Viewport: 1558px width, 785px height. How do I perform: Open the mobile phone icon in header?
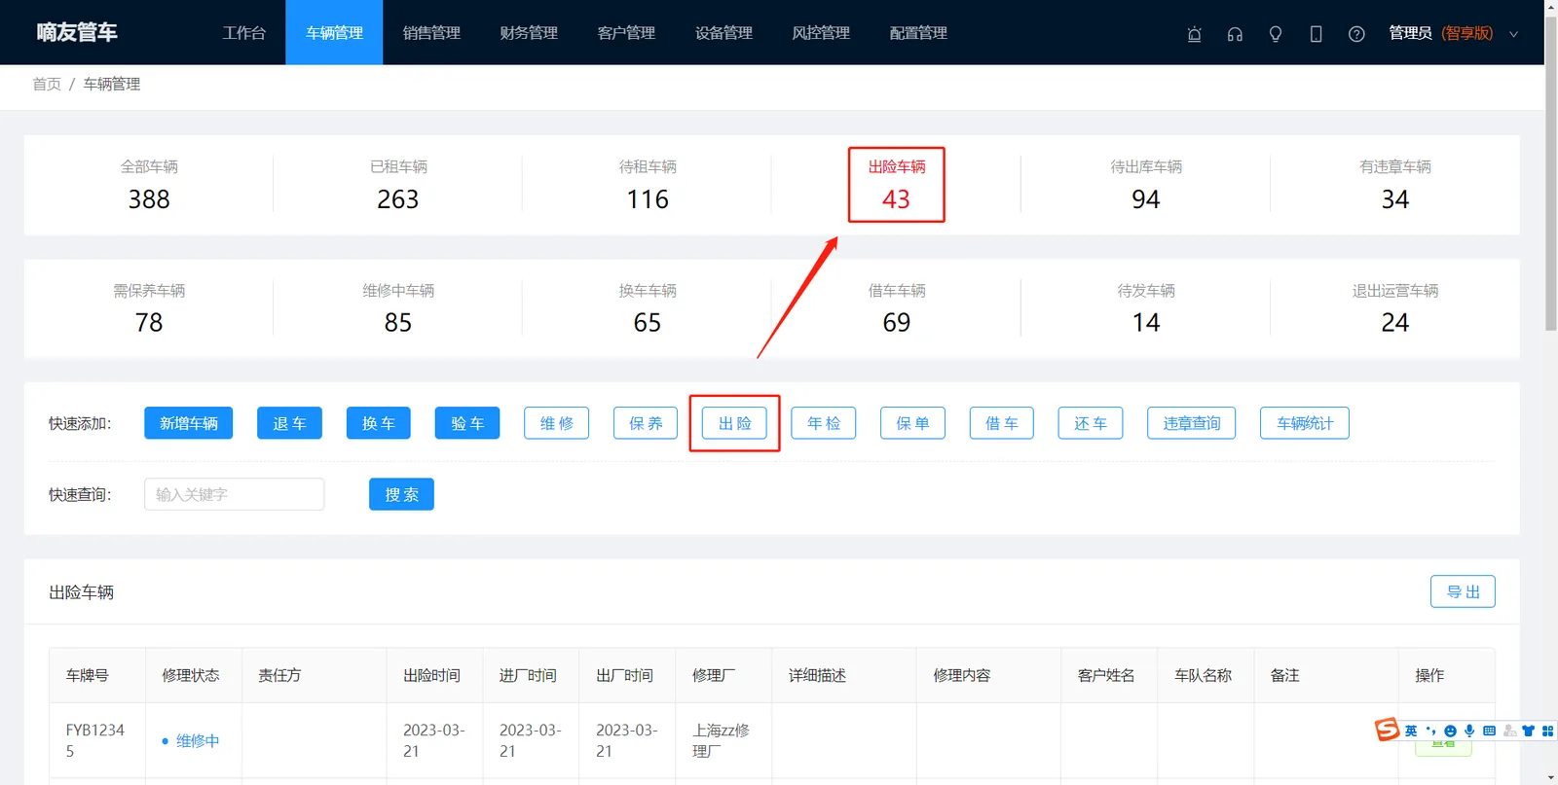1316,34
